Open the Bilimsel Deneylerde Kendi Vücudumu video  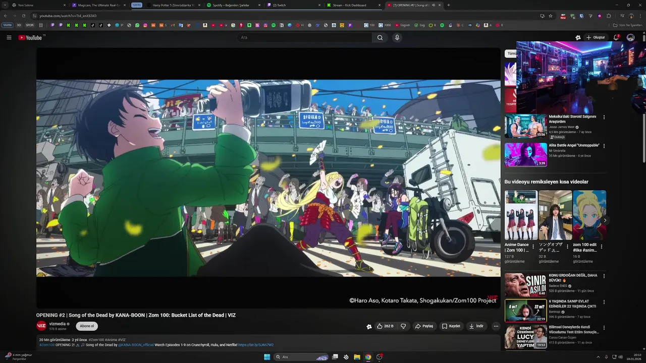tap(525, 337)
